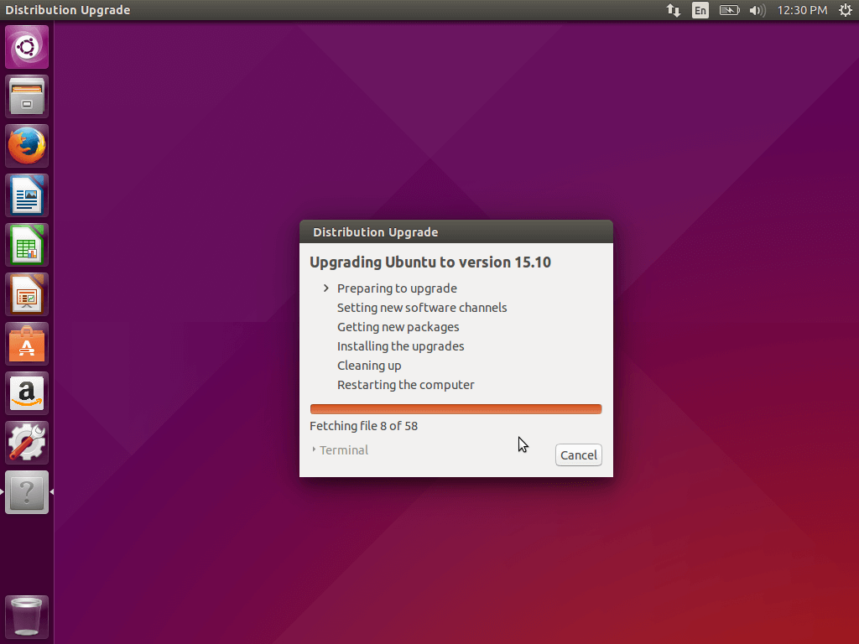The image size is (859, 644).
Task: Open System Settings wrench icon
Action: 27,443
